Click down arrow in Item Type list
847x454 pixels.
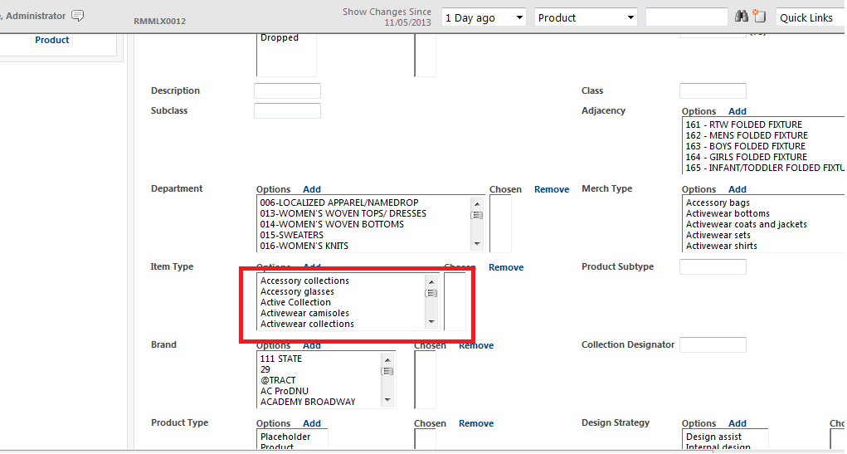coord(431,322)
